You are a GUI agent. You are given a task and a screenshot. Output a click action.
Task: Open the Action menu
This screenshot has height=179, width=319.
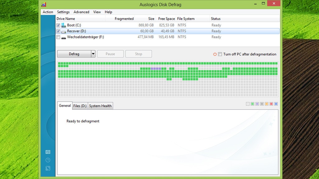tap(48, 12)
